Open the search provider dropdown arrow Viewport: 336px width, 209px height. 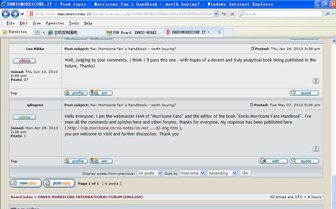pos(333,14)
